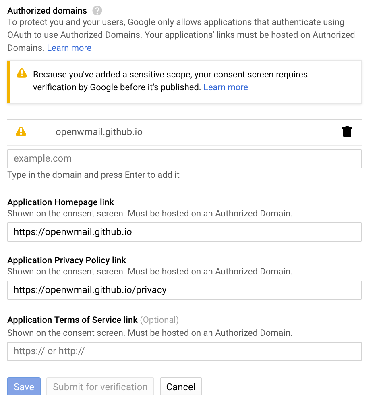385x395 pixels.
Task: Click the https://openwmail.github.io homepage URL text
Action: [x=72, y=232]
